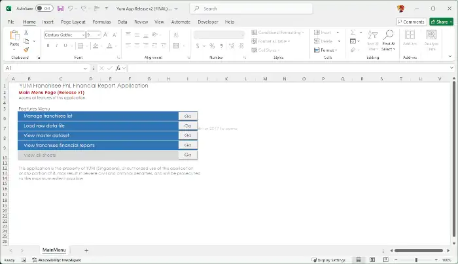This screenshot has height=264, width=458.
Task: Click the Save icon in title bar
Action: click(x=61, y=8)
